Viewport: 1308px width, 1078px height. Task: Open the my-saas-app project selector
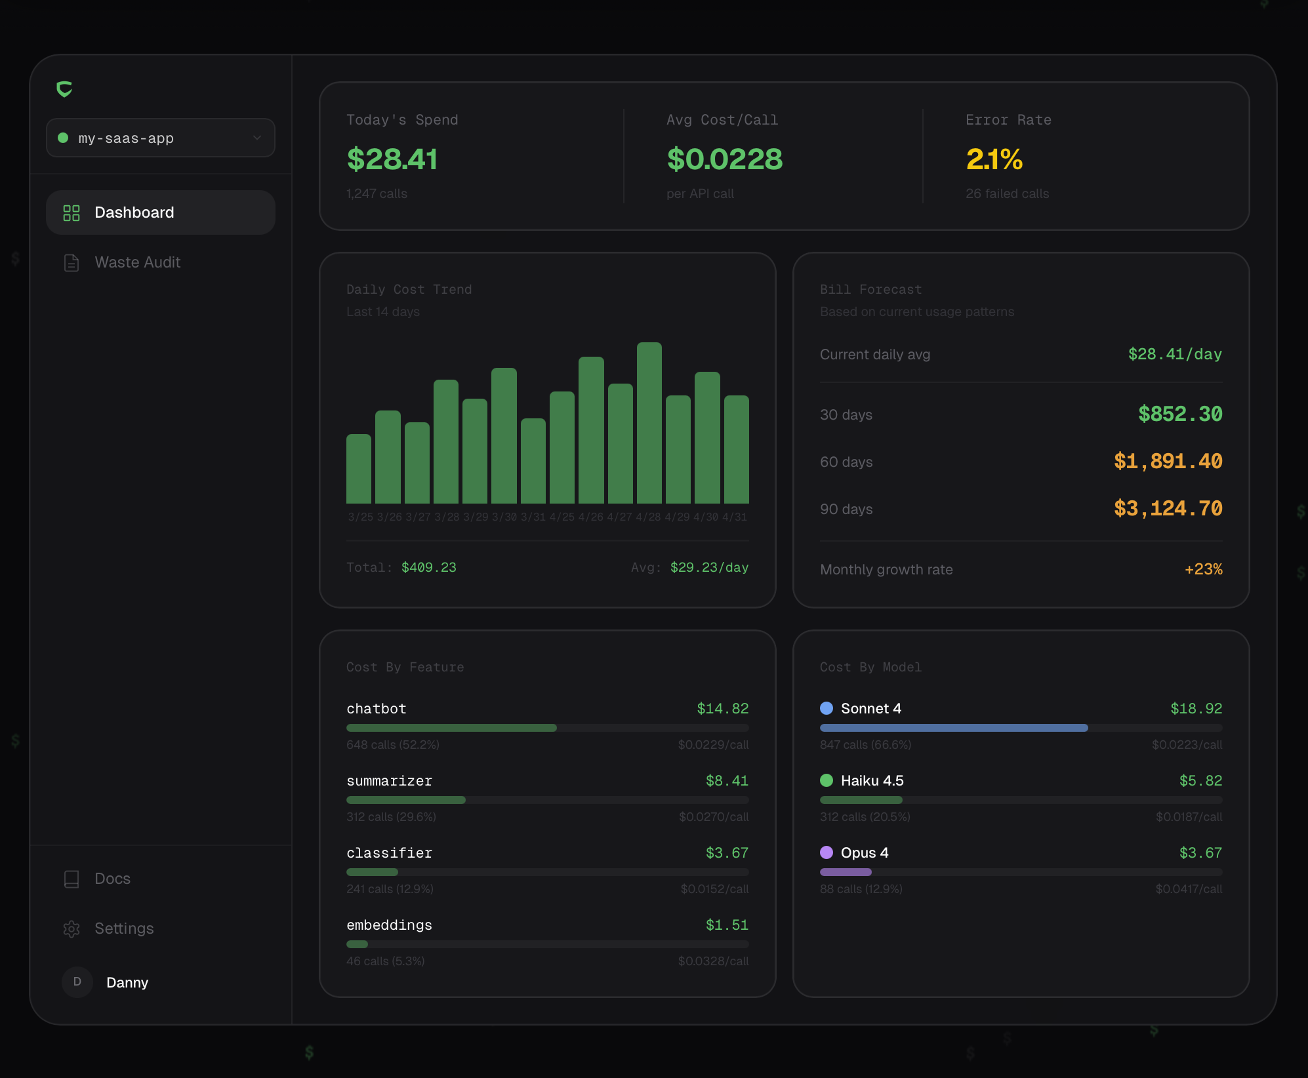pyautogui.click(x=160, y=138)
